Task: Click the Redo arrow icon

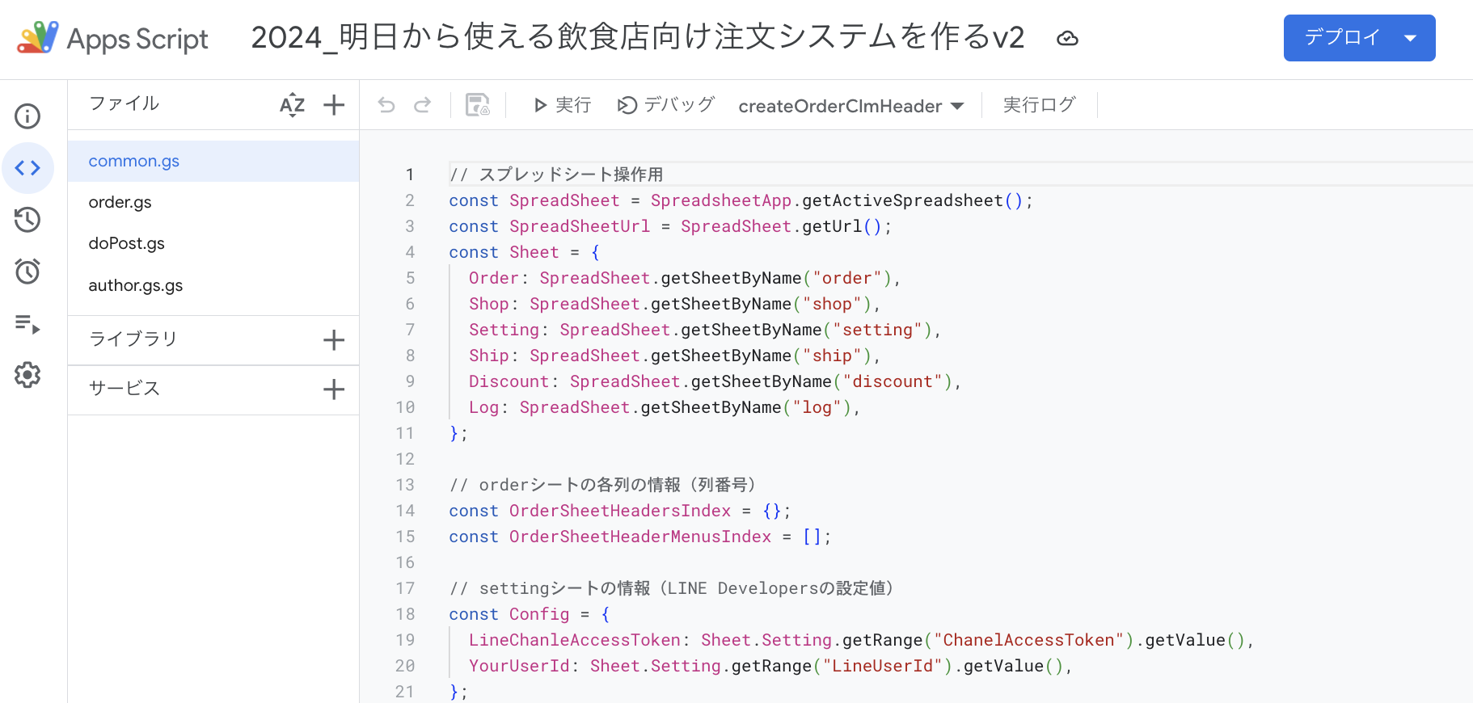Action: (x=422, y=105)
